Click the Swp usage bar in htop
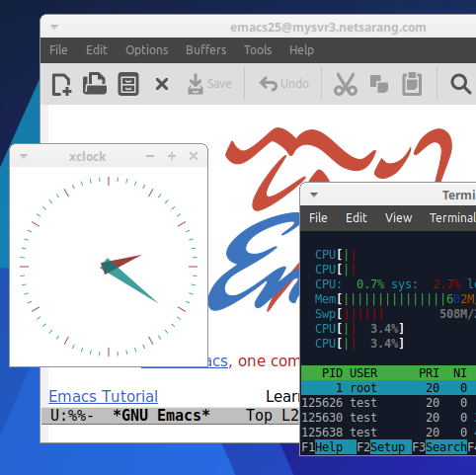Screen dimensions: 476x475 (395, 314)
